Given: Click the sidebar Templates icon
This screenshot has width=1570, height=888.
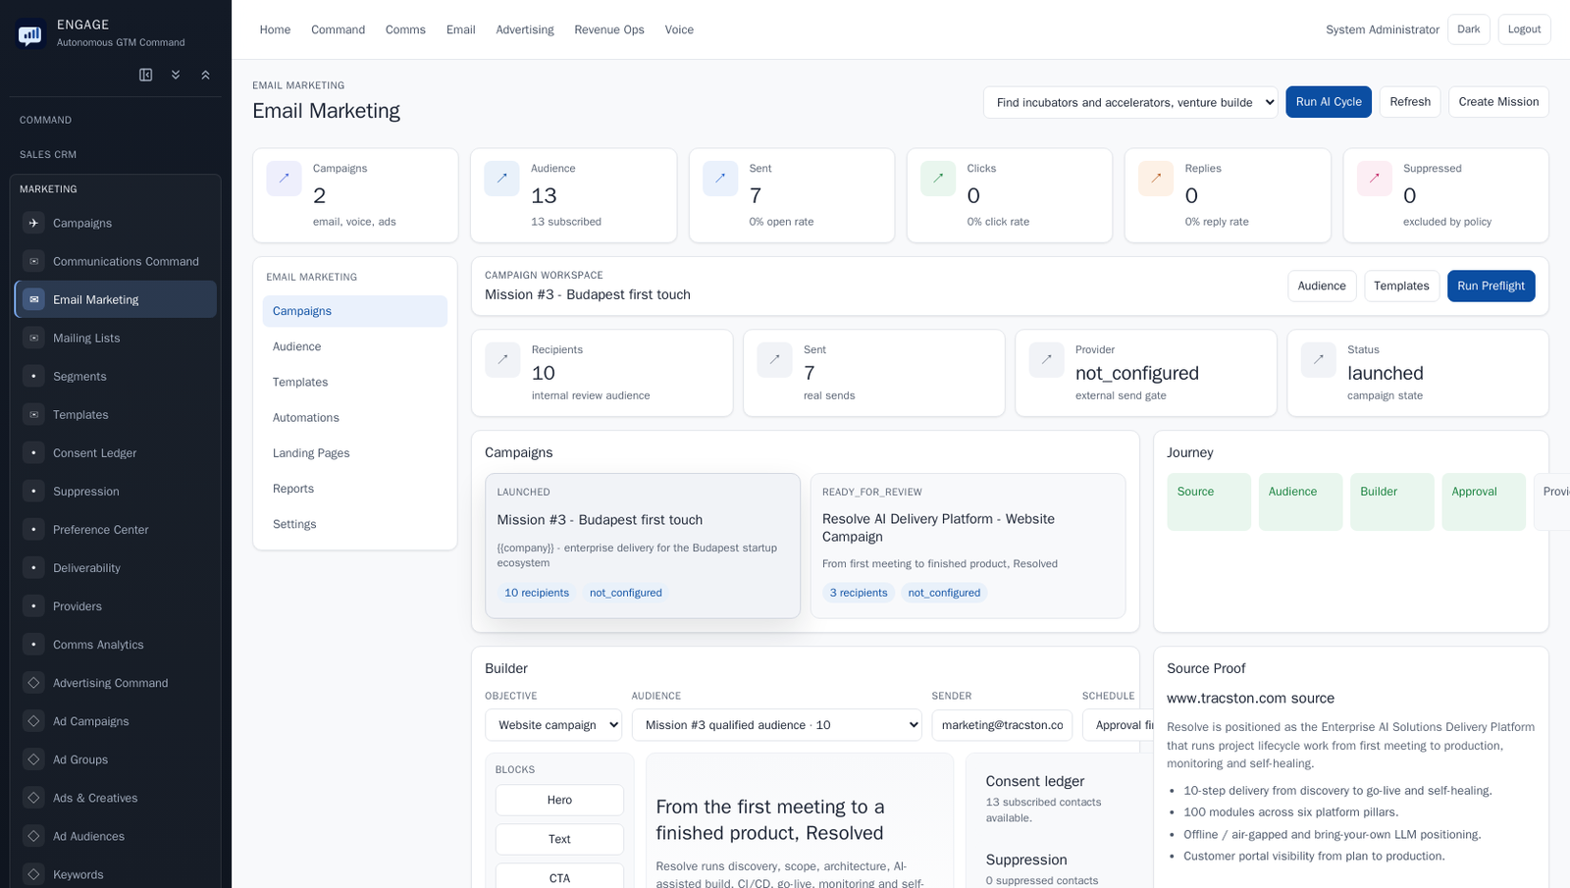Looking at the screenshot, I should (33, 414).
